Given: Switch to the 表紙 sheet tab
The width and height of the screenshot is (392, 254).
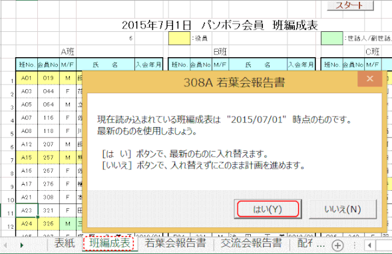Looking at the screenshot, I should [x=65, y=243].
